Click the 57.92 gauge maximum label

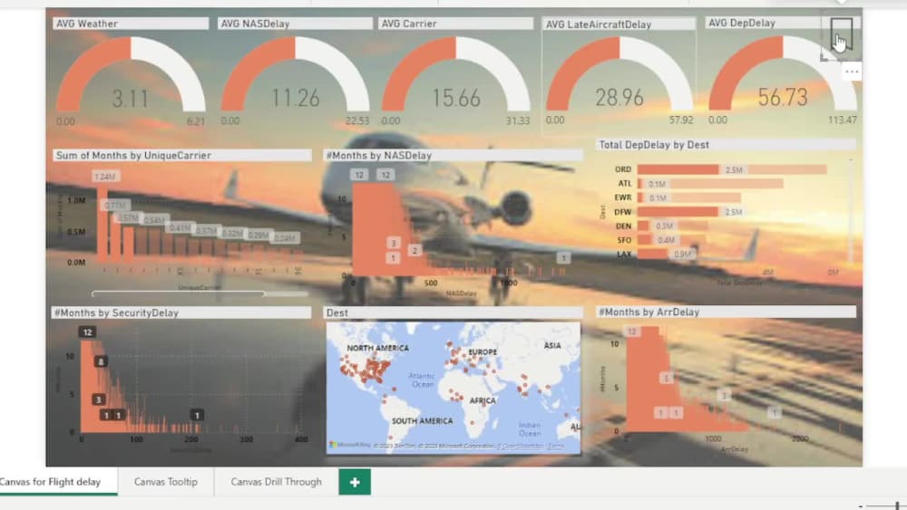681,120
